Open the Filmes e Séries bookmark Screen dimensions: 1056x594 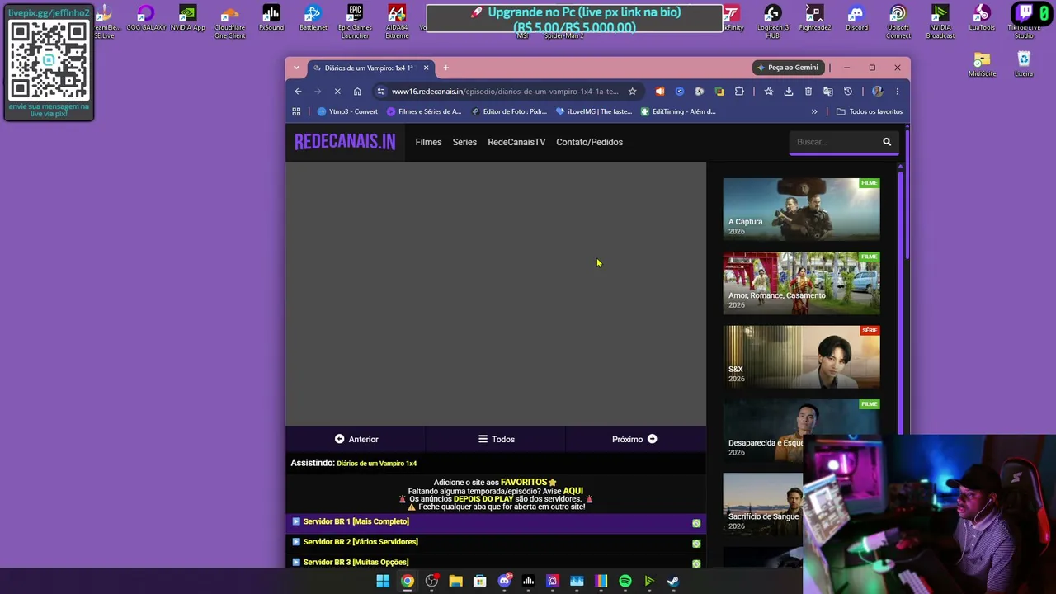(424, 111)
